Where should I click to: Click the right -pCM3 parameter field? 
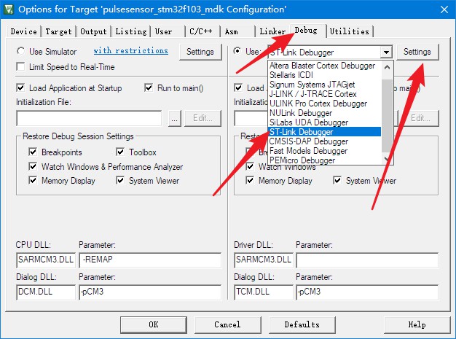coord(367,292)
